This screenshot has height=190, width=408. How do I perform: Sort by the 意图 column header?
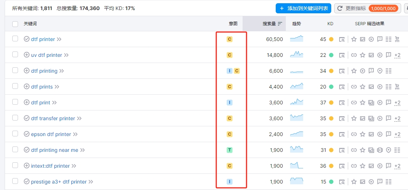click(x=233, y=24)
